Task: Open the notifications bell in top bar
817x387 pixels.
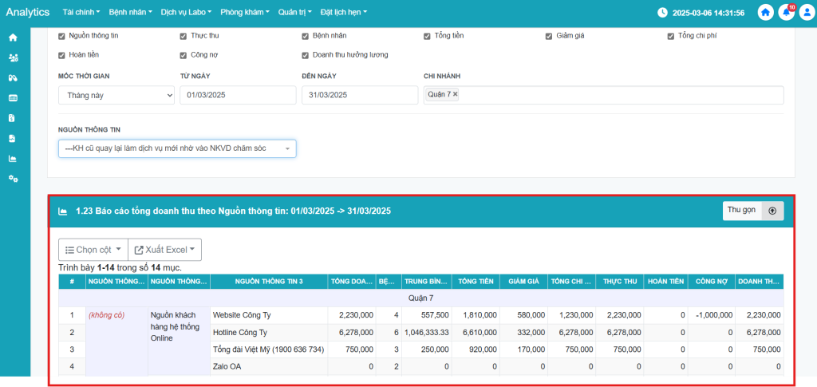Action: click(x=786, y=13)
